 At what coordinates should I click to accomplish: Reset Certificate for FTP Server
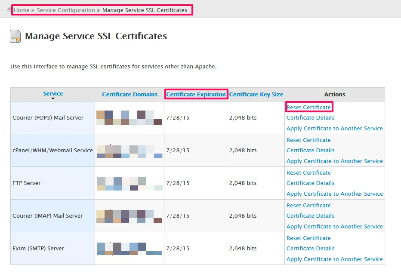click(x=308, y=173)
